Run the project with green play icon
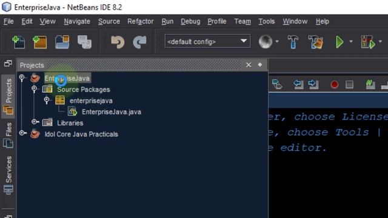Screen dimensions: 388x218 [339, 42]
